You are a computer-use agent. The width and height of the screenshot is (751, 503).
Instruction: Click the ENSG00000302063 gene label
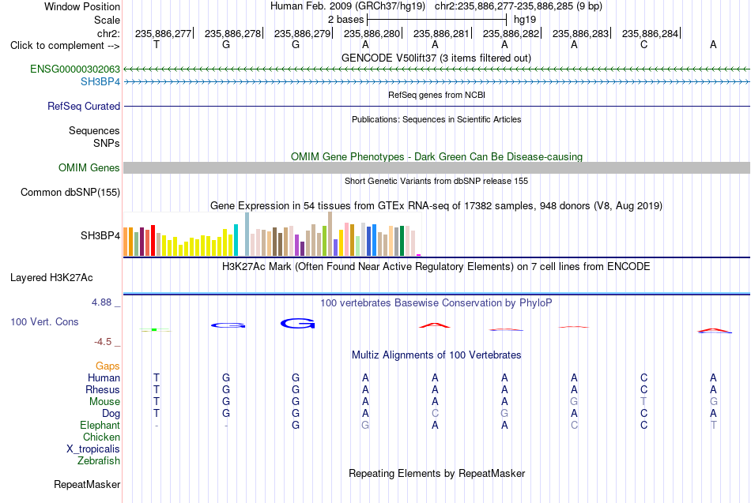(x=75, y=69)
